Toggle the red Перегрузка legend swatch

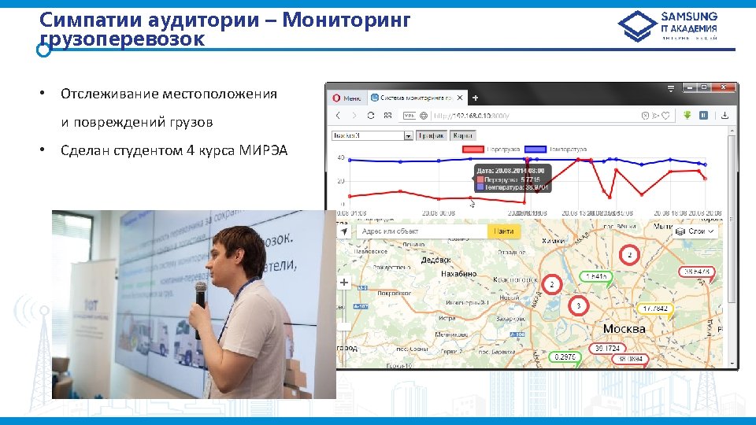point(473,150)
